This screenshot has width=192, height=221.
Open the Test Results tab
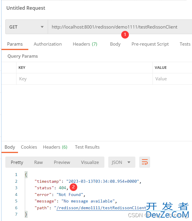coord(87,147)
